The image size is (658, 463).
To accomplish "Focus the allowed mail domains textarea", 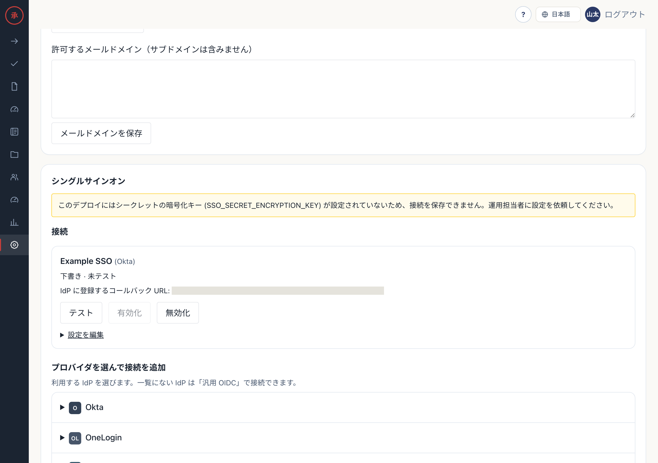I will tap(343, 89).
